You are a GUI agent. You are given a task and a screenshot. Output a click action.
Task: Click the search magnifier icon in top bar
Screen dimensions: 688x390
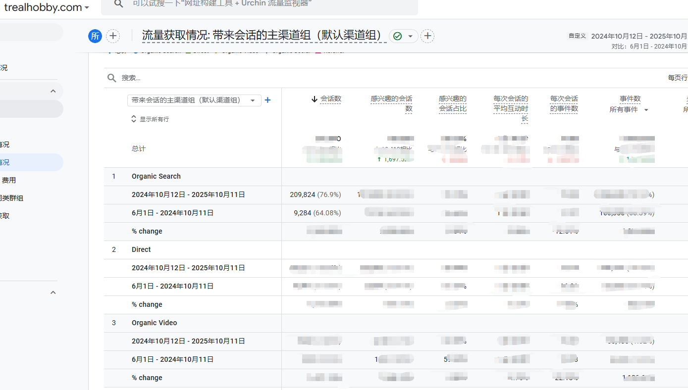[x=118, y=4]
